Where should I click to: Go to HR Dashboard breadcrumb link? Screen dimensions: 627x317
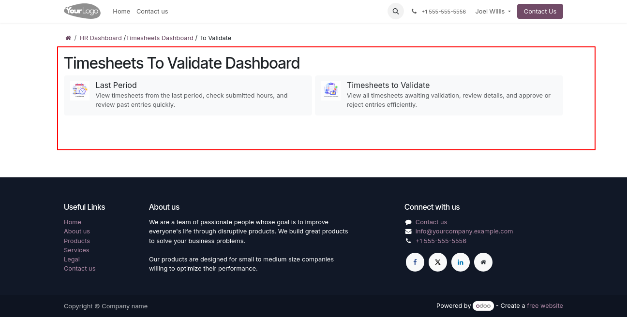101,38
